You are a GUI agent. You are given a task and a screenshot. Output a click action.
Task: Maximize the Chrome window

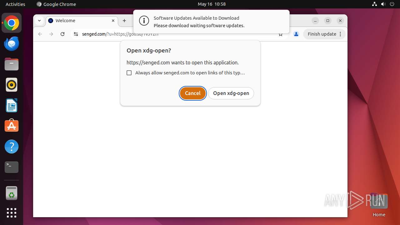(328, 21)
